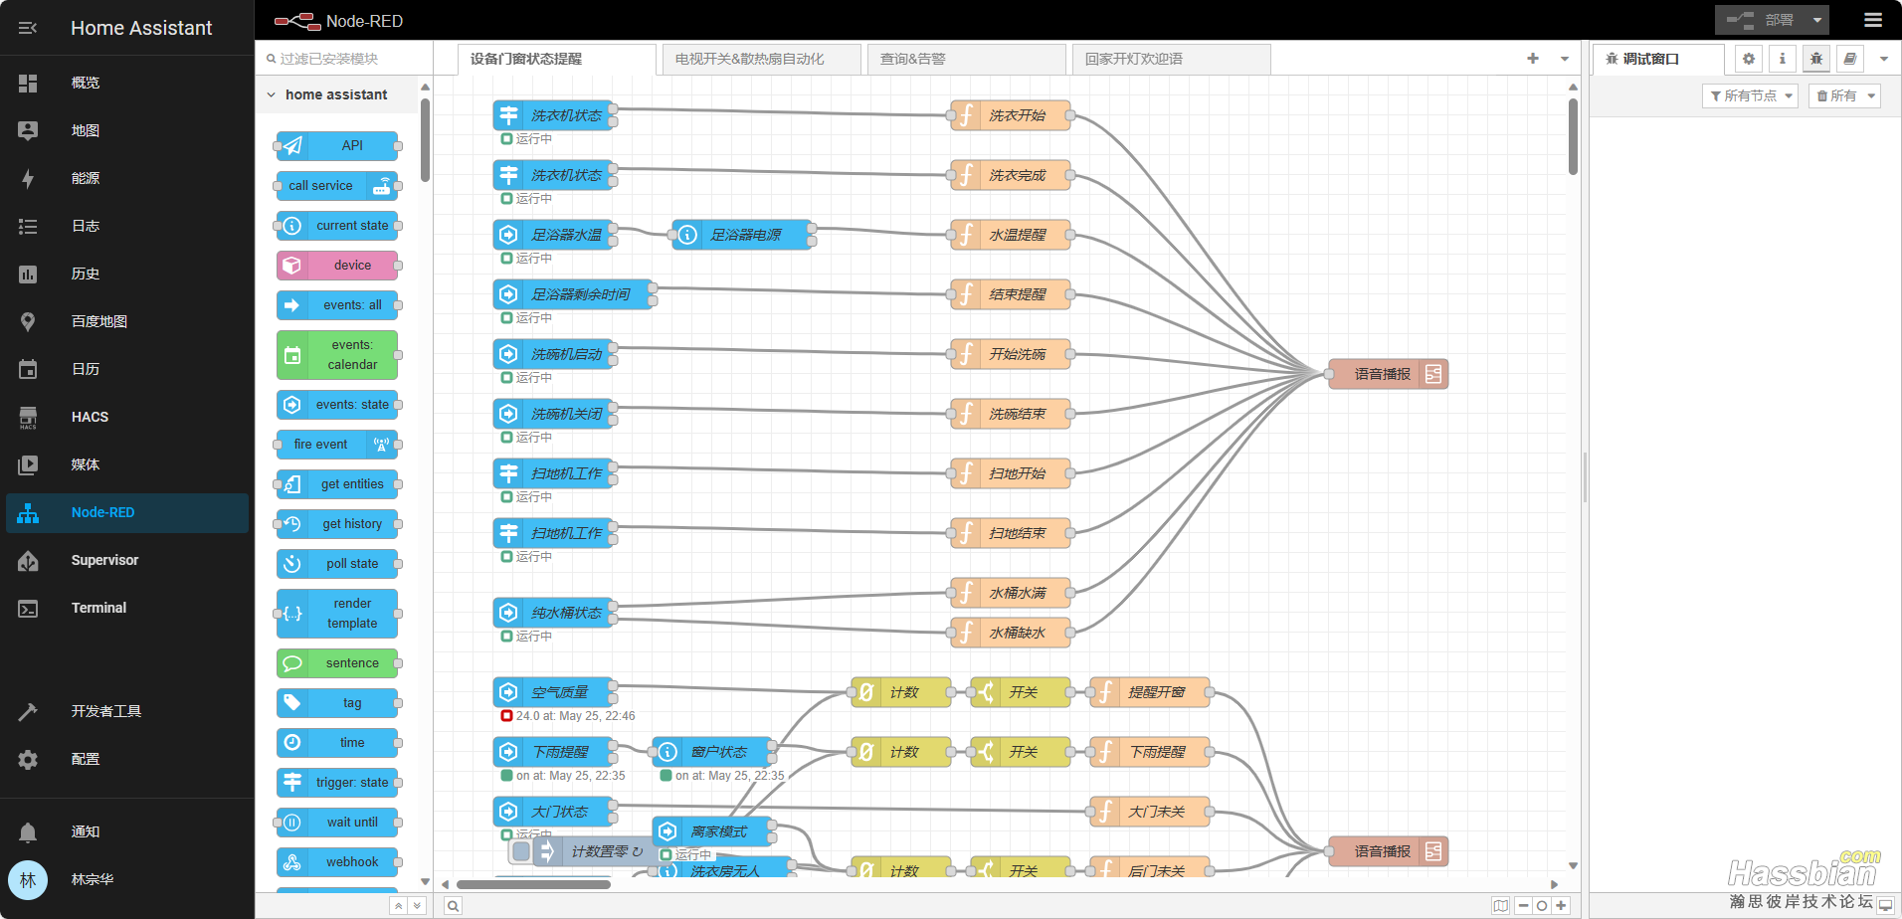Switch to 电视开关&散热扇自动化 flow tab
The image size is (1902, 919).
coord(761,59)
